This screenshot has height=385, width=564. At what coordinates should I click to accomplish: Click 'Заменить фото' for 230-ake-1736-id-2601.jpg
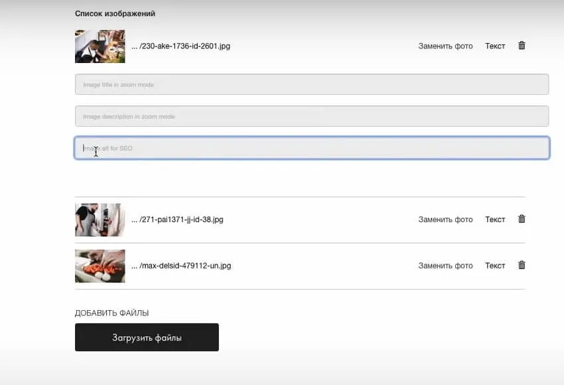tap(445, 46)
